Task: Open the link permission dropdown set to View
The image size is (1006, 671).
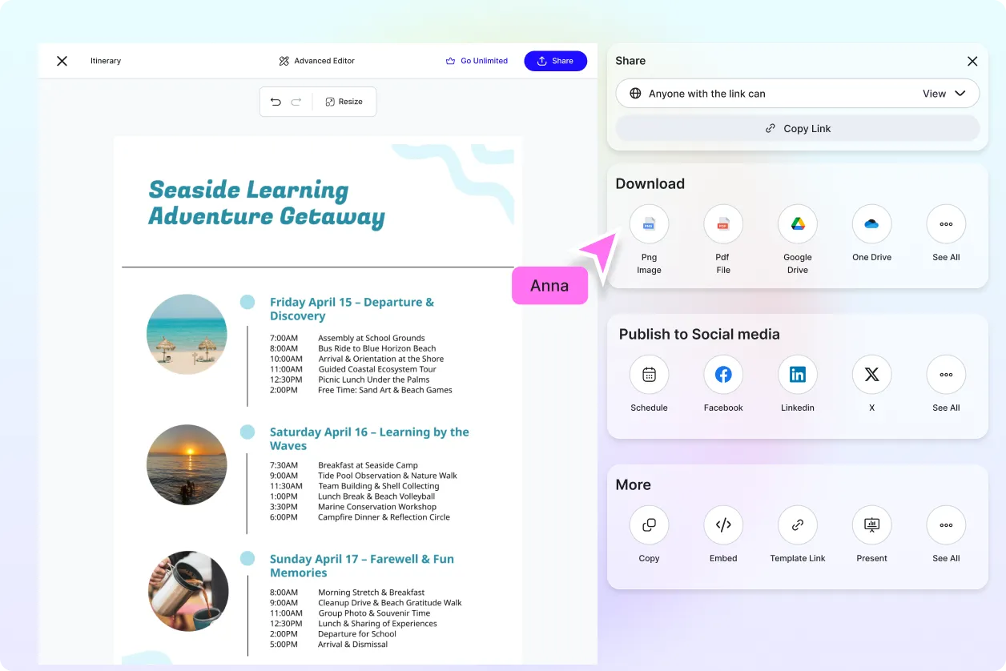Action: [x=945, y=93]
